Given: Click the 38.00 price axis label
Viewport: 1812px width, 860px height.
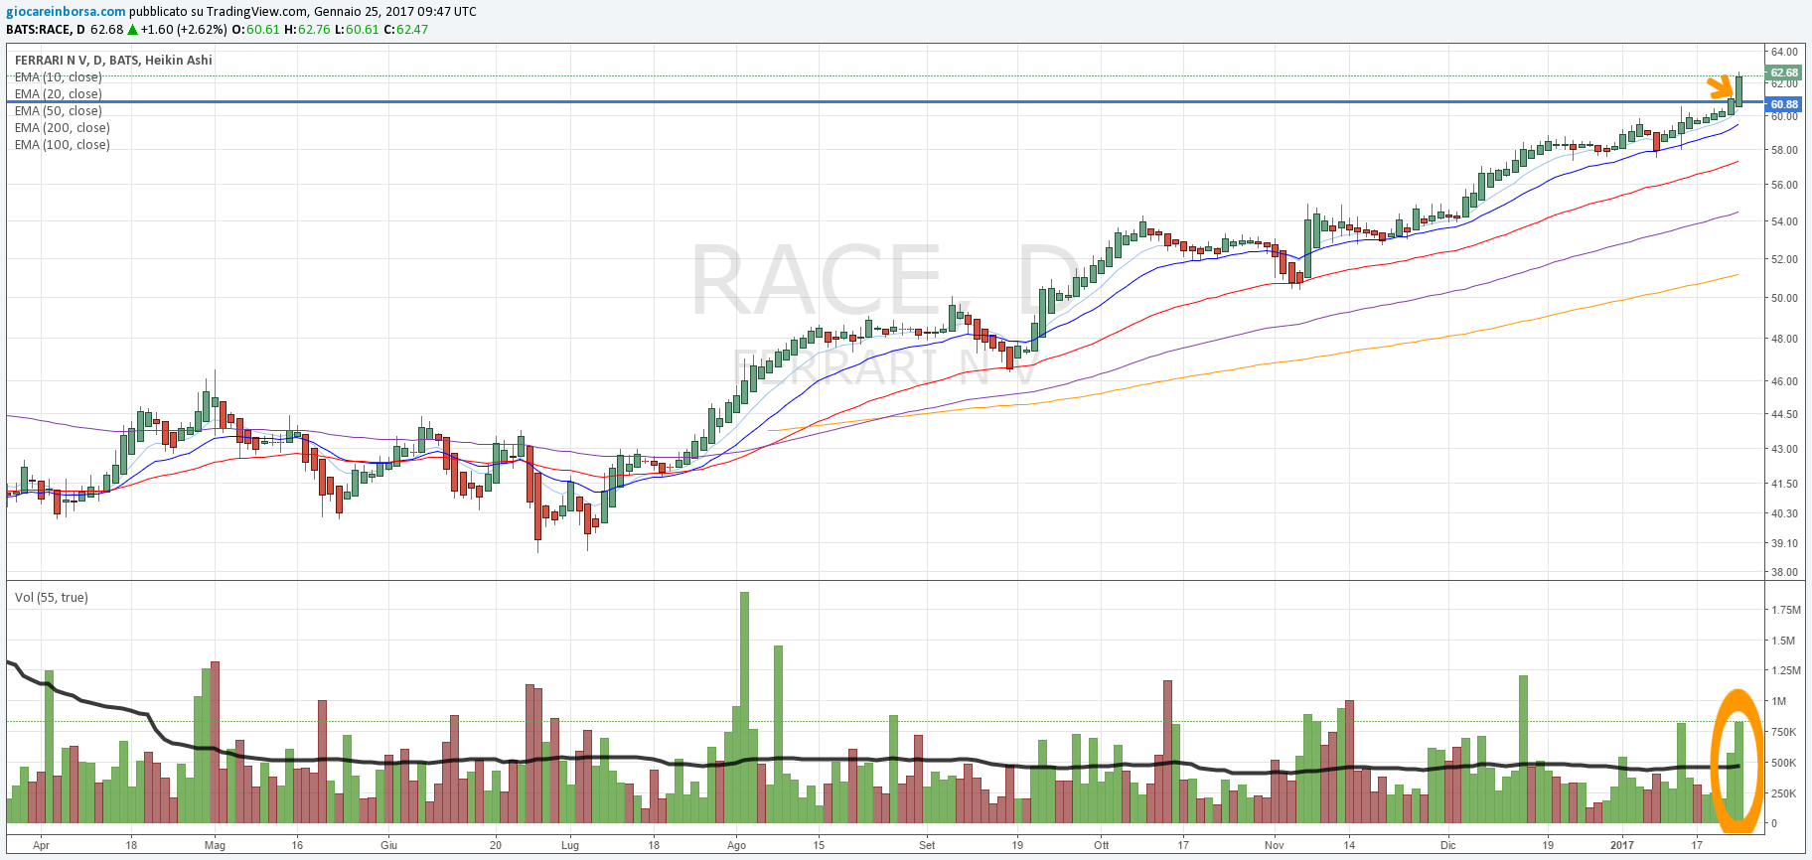Looking at the screenshot, I should 1784,573.
